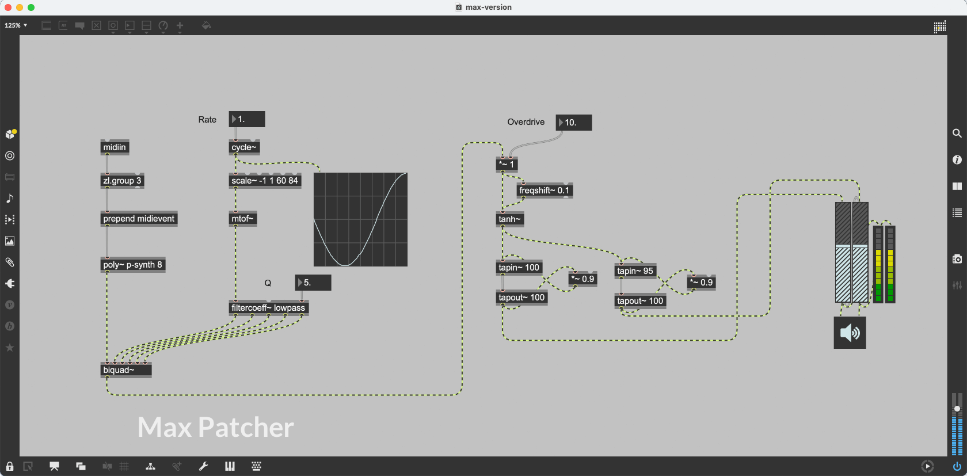Click the left gain fader slider
Image resolution: width=967 pixels, height=476 pixels.
tap(843, 252)
